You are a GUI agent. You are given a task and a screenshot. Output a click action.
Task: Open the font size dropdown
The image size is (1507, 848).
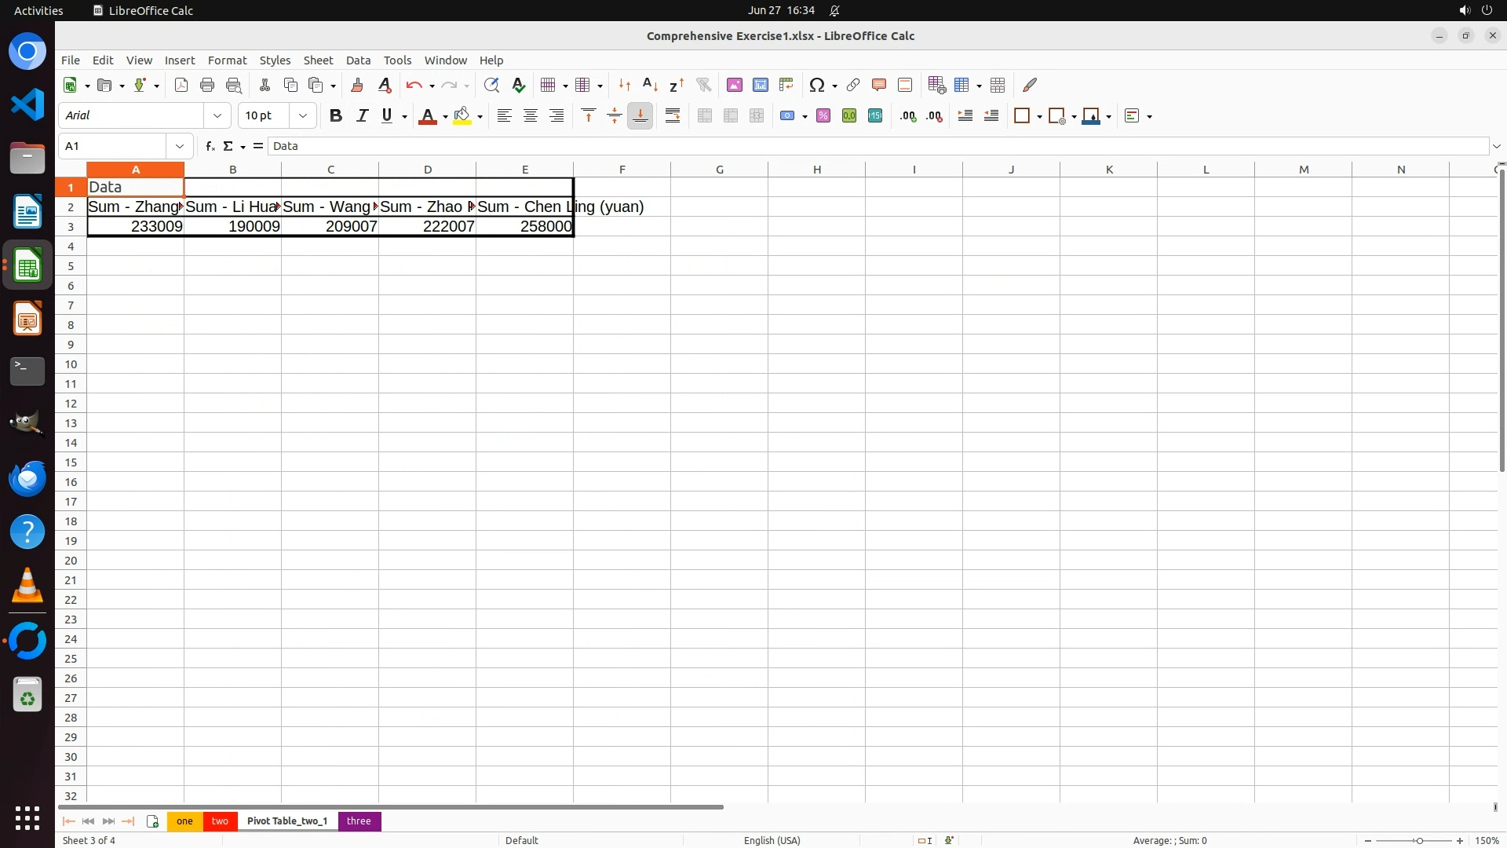(x=303, y=116)
